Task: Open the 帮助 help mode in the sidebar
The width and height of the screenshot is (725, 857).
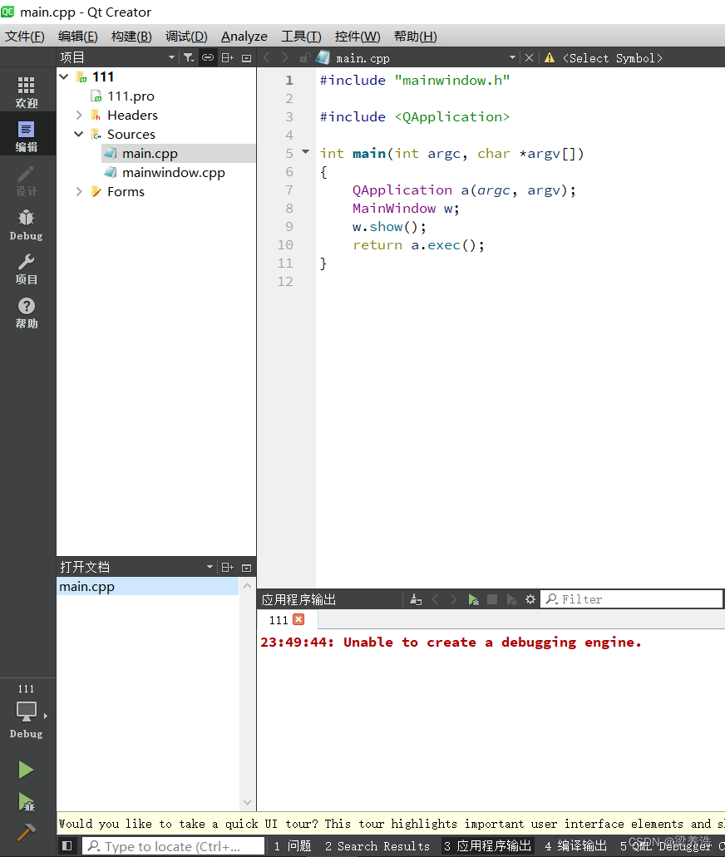Action: pyautogui.click(x=26, y=313)
